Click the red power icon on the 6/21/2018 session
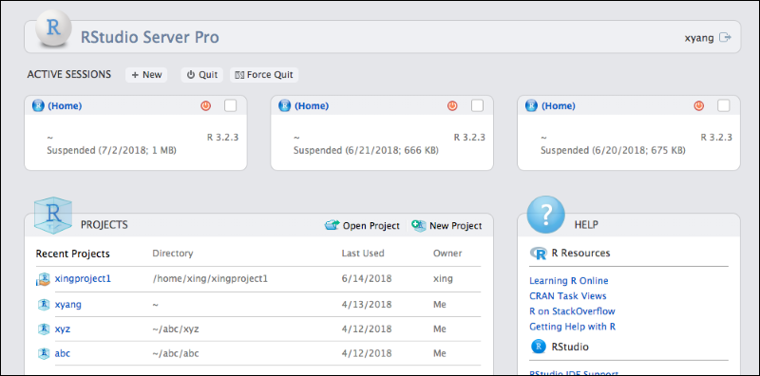This screenshot has width=760, height=376. [x=452, y=105]
